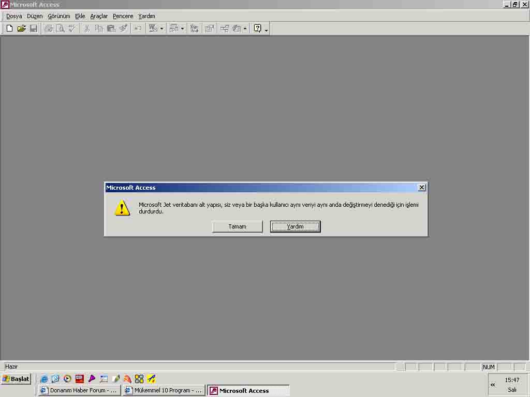Open Print Preview from the toolbar
Screen dimensions: 530x397
tap(61, 29)
